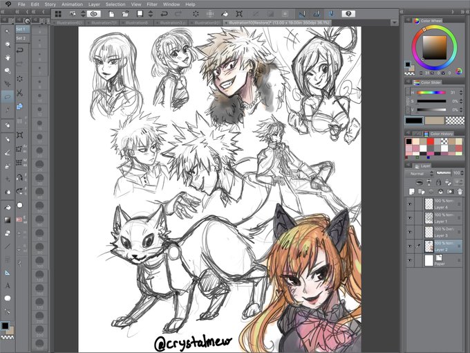Click the H hue slider bar

pyautogui.click(x=431, y=93)
